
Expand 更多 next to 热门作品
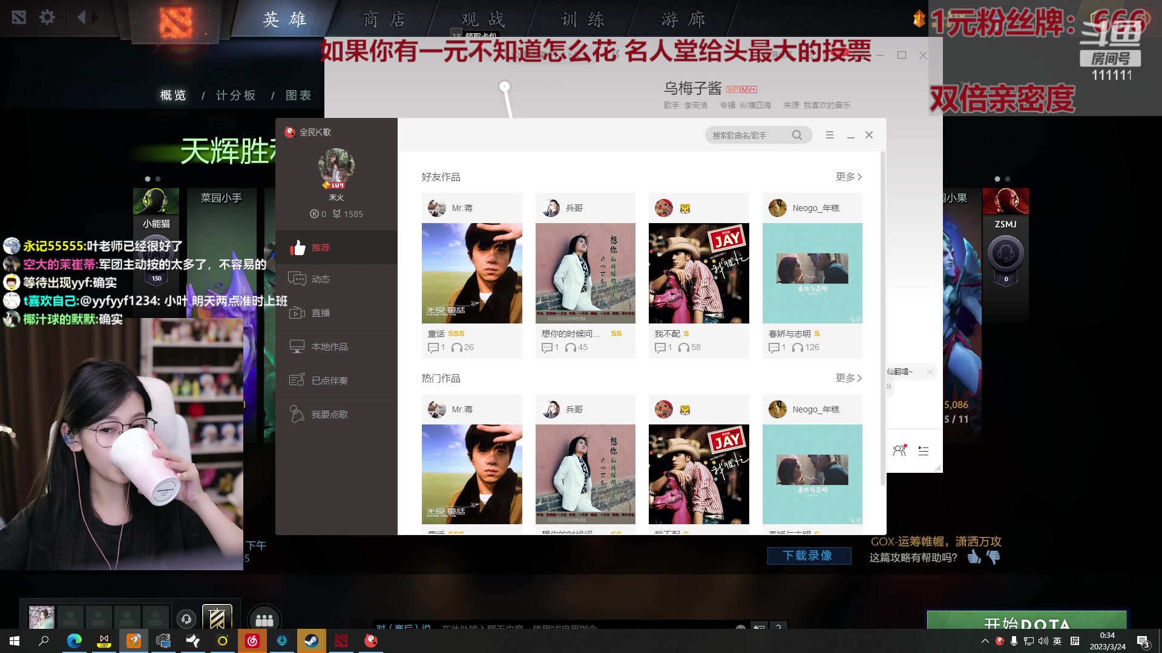point(849,378)
